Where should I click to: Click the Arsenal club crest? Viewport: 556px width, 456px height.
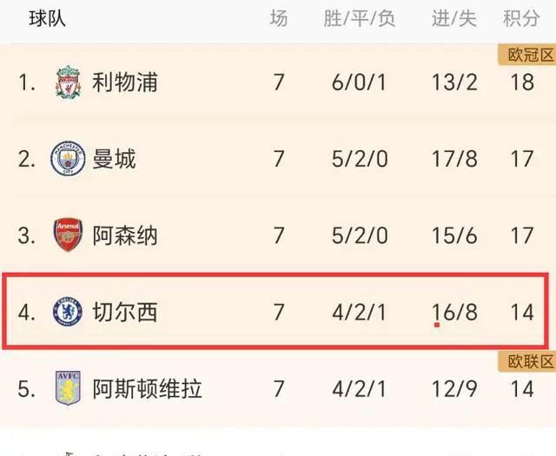click(68, 235)
